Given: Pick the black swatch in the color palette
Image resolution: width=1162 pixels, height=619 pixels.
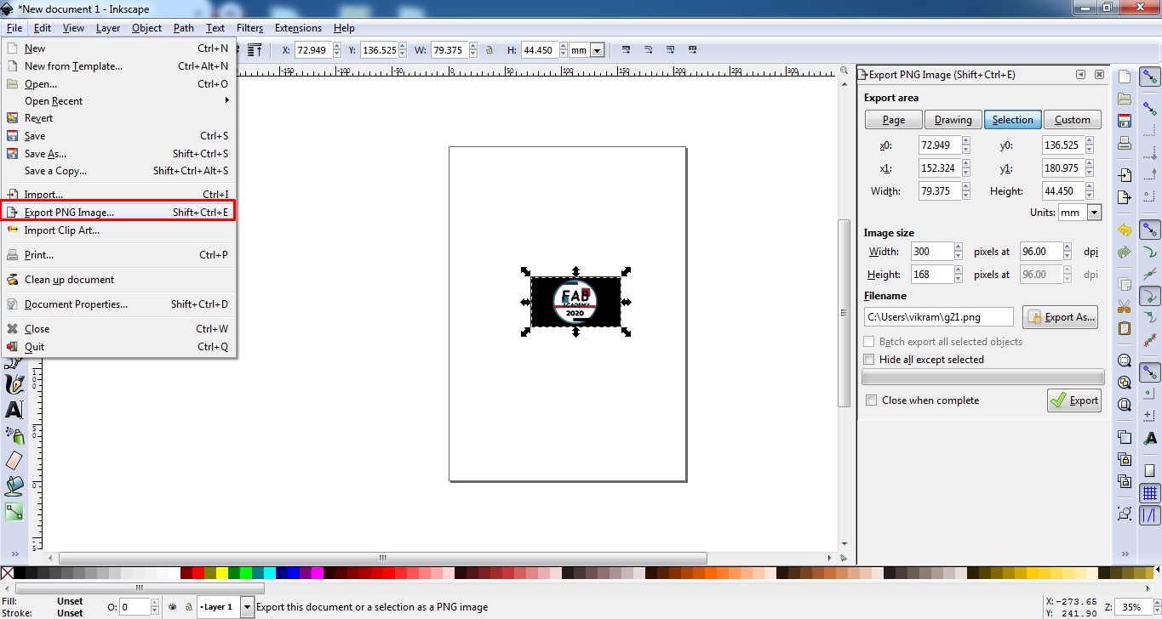Looking at the screenshot, I should pos(19,573).
